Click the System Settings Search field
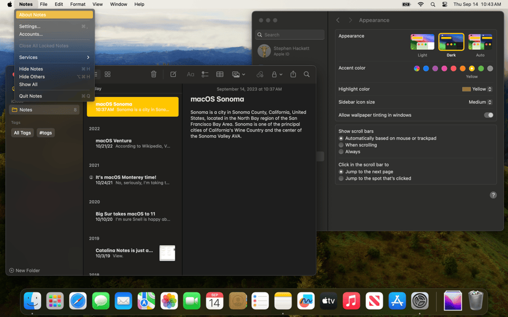508x317 pixels. click(290, 35)
